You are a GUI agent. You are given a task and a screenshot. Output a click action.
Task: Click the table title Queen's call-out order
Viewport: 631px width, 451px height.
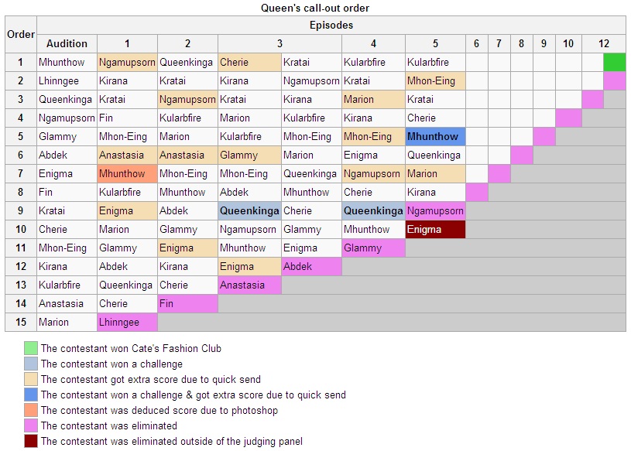click(x=315, y=8)
